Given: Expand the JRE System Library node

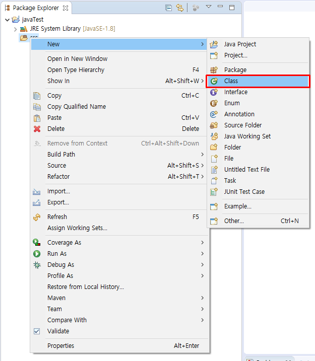Looking at the screenshot, I should click(15, 29).
